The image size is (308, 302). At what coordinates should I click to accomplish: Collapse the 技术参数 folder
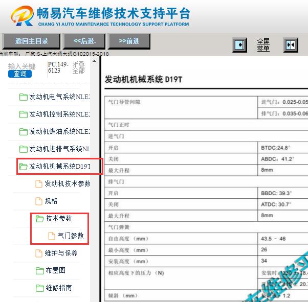[59, 218]
